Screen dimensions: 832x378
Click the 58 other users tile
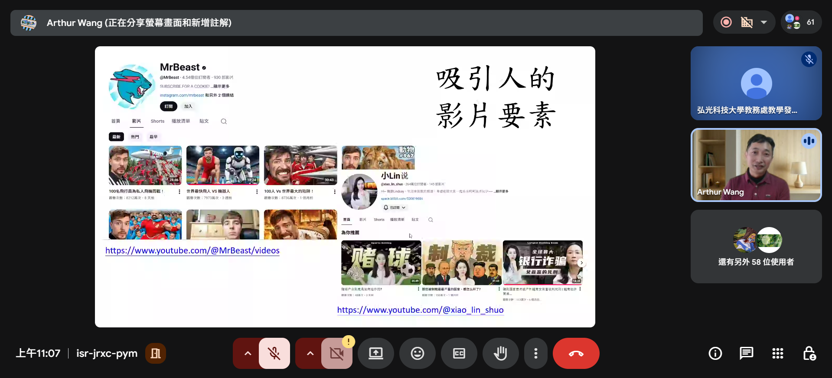[756, 247]
